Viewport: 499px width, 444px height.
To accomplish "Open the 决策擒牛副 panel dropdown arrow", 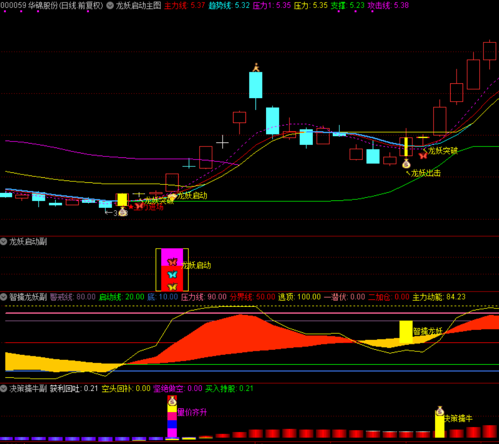I will click(x=4, y=388).
